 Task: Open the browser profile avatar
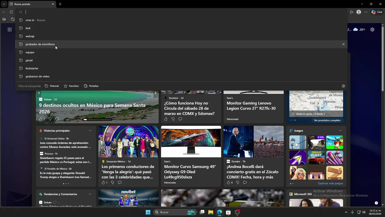pyautogui.click(x=359, y=12)
